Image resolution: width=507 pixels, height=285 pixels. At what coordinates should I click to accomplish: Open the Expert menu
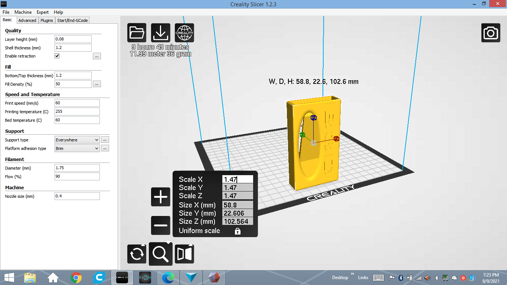pos(43,12)
